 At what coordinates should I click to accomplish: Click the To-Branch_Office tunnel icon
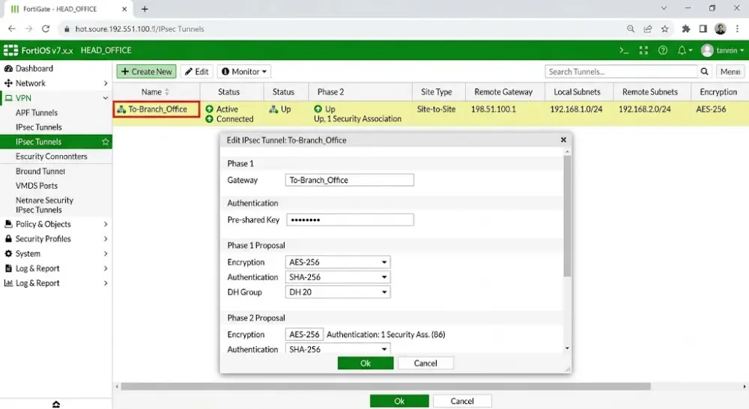[121, 109]
